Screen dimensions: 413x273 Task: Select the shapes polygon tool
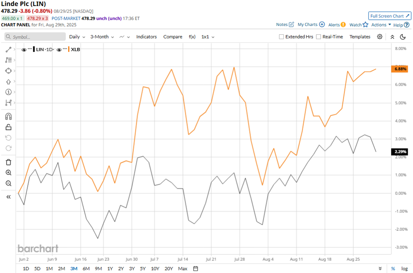pyautogui.click(x=8, y=71)
